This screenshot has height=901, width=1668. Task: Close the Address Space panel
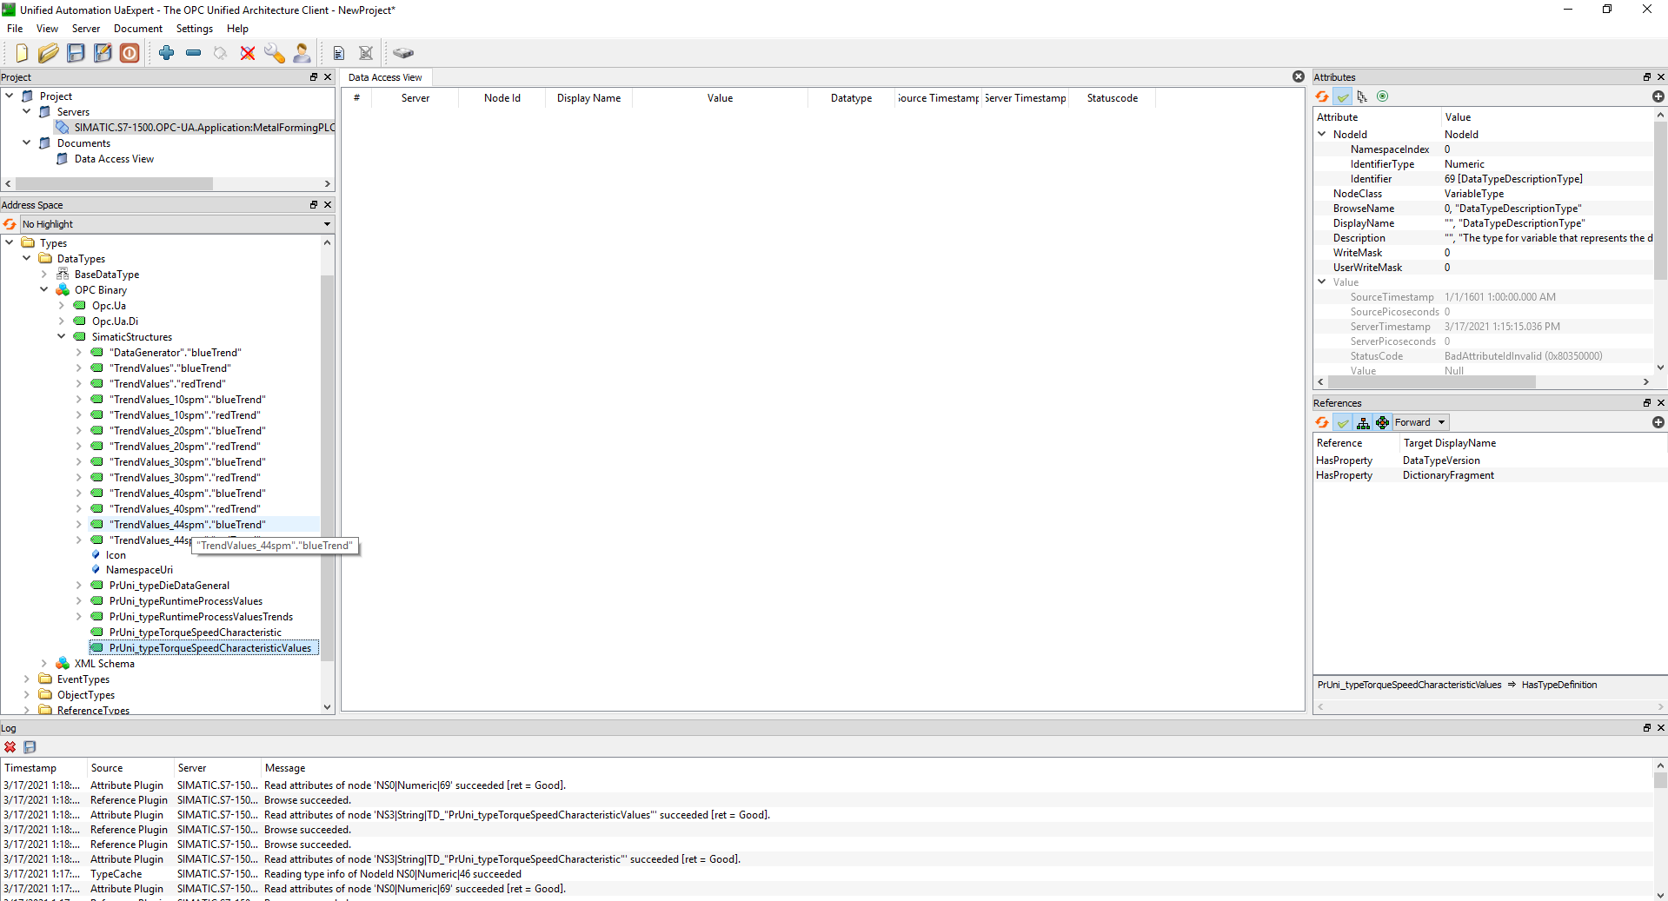tap(328, 205)
